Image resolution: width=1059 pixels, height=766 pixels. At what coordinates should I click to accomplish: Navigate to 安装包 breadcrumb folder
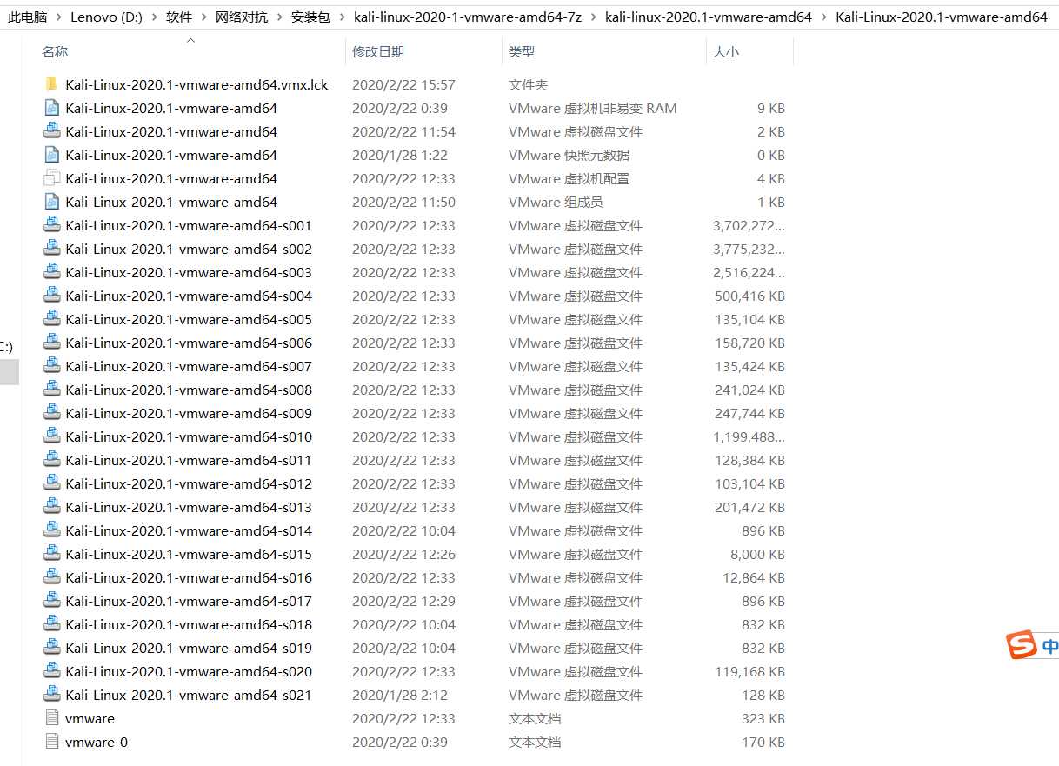310,17
